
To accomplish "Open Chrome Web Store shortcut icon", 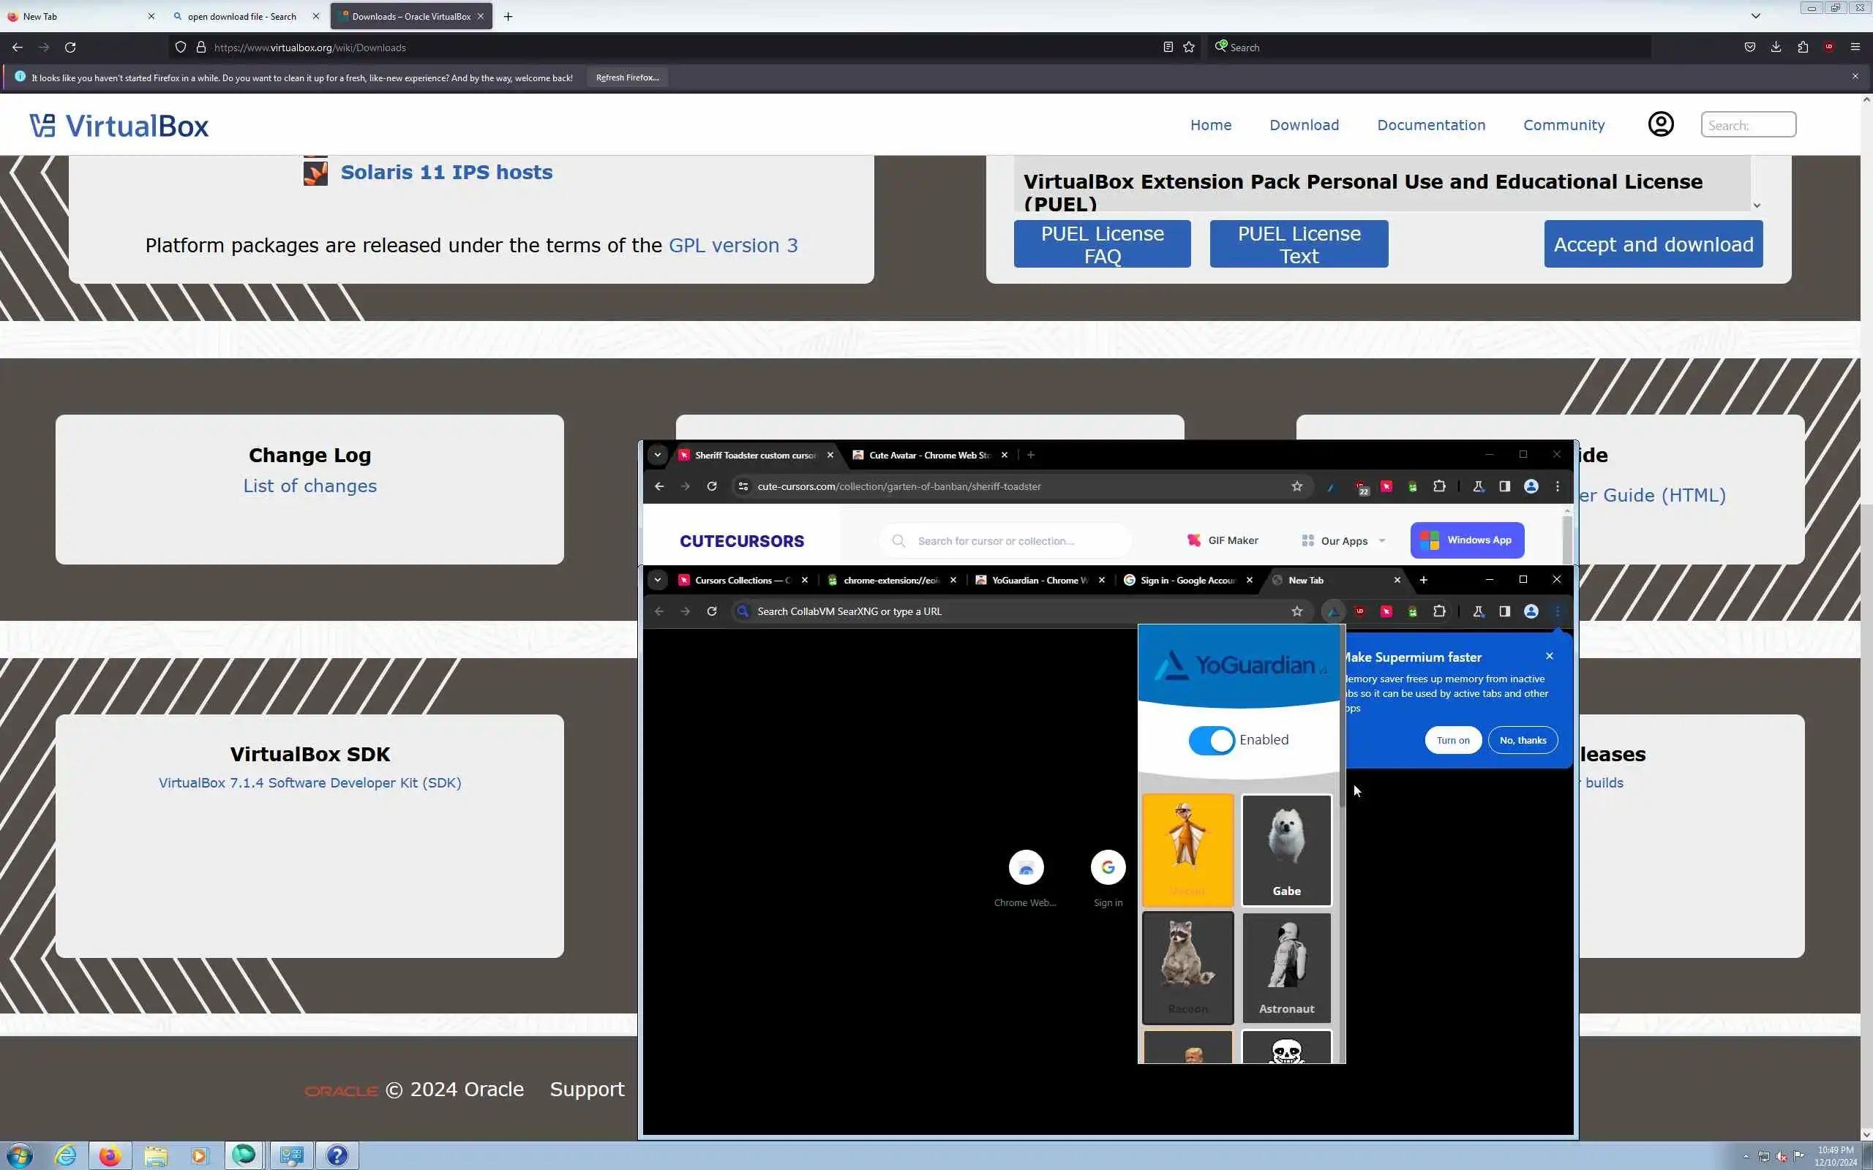I will point(1026,867).
